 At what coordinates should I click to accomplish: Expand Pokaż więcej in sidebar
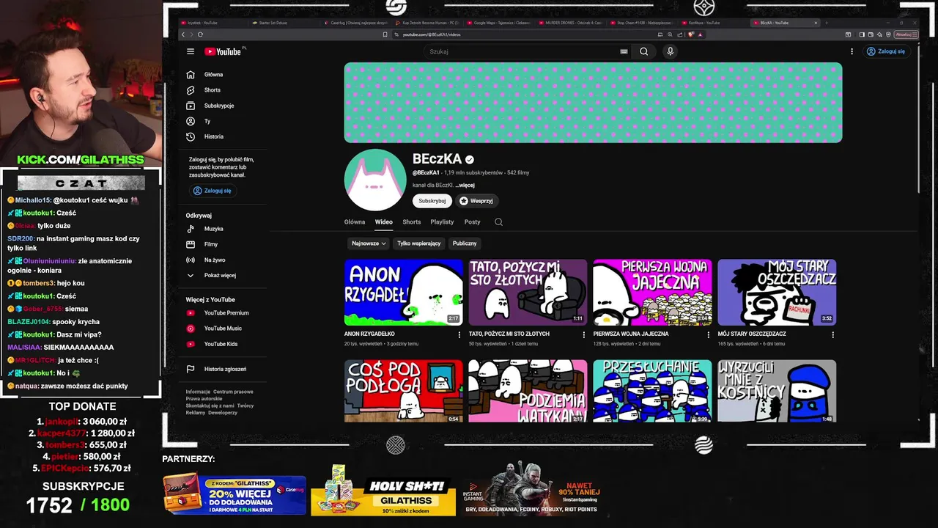tap(220, 276)
